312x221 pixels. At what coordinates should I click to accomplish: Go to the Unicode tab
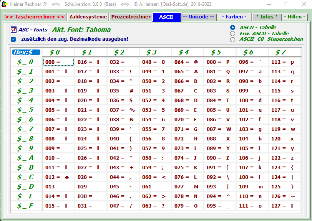pos(198,17)
